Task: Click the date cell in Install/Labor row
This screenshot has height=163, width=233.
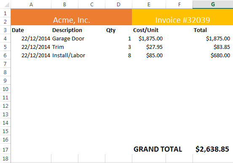Action: tap(31, 56)
